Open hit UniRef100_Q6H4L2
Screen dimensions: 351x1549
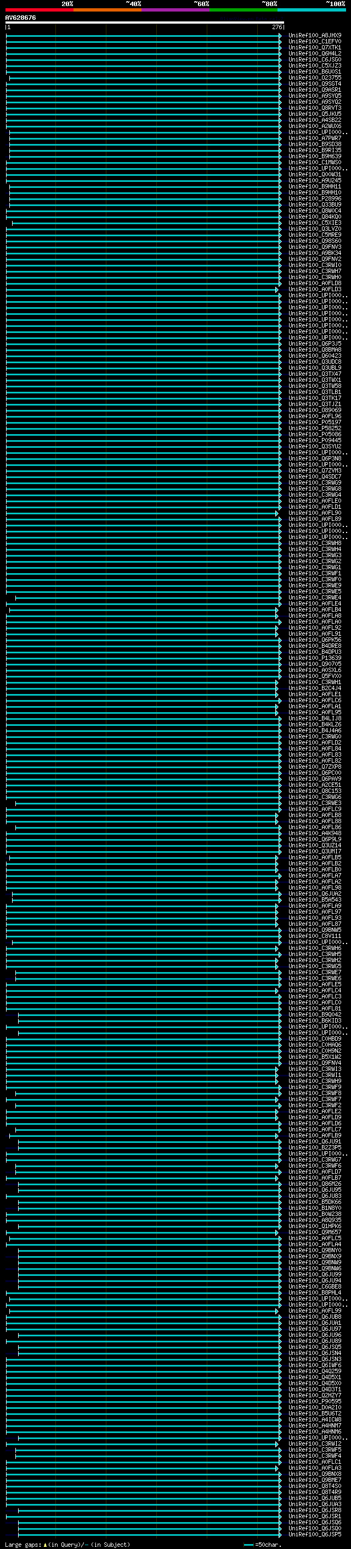[315, 53]
